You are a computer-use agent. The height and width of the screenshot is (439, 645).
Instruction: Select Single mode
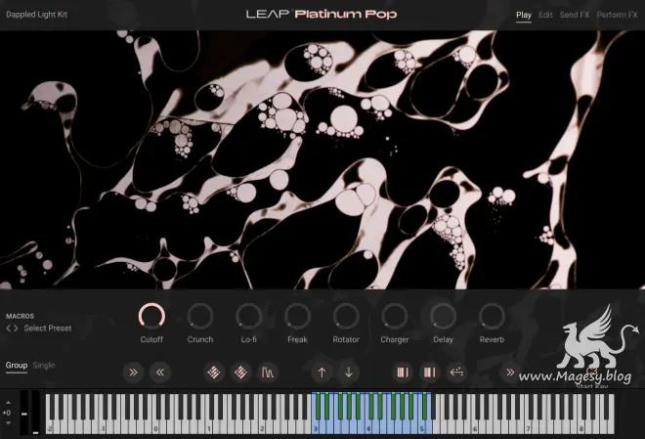point(44,365)
